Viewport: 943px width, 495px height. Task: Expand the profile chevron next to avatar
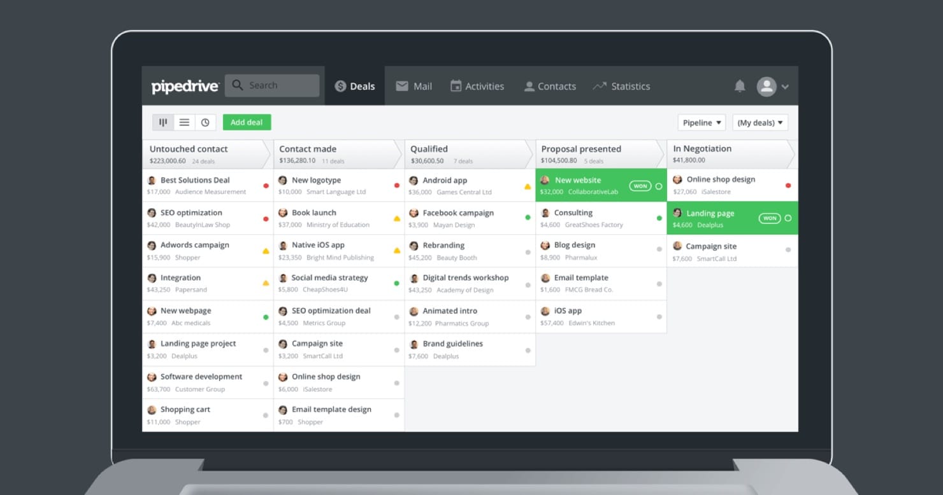786,86
